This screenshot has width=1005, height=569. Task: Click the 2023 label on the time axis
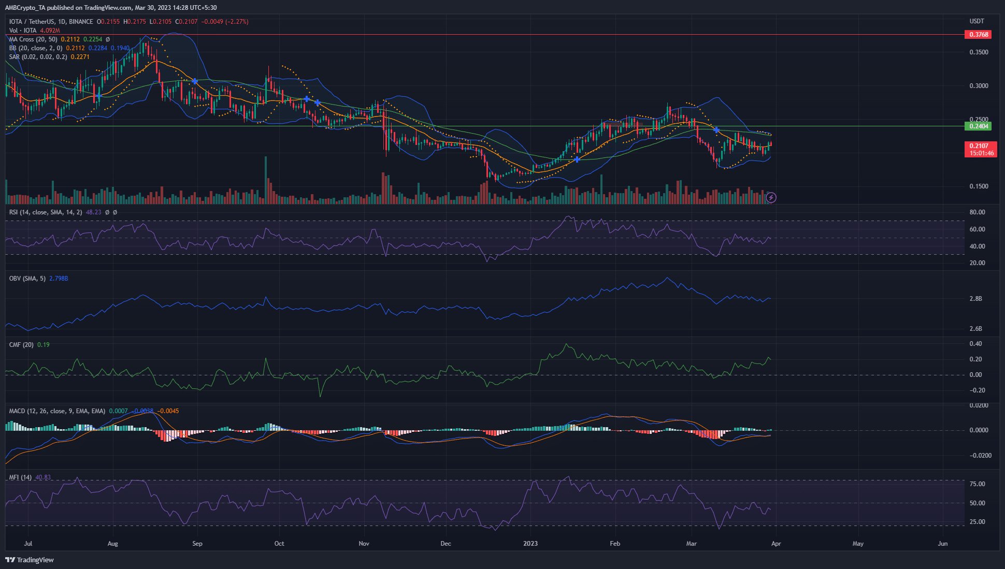pos(530,544)
